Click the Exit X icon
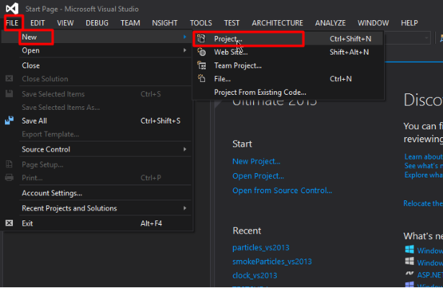Viewport: 443px width, 288px height. 9,223
